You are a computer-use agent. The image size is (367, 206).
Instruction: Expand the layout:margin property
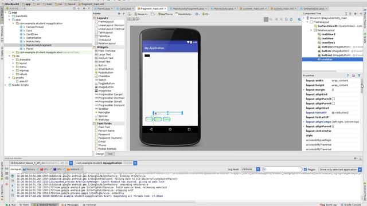pyautogui.click(x=304, y=90)
